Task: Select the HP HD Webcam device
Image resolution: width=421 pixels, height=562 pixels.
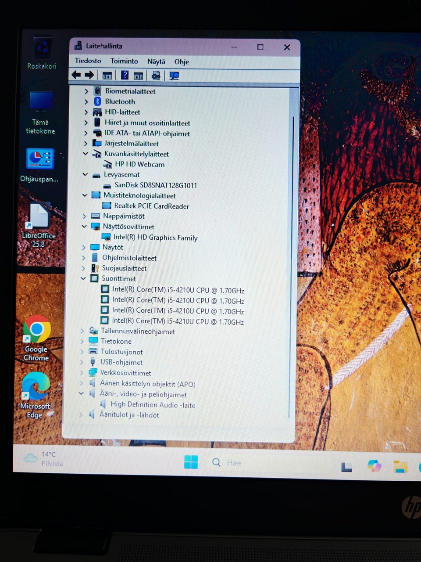Action: (139, 164)
